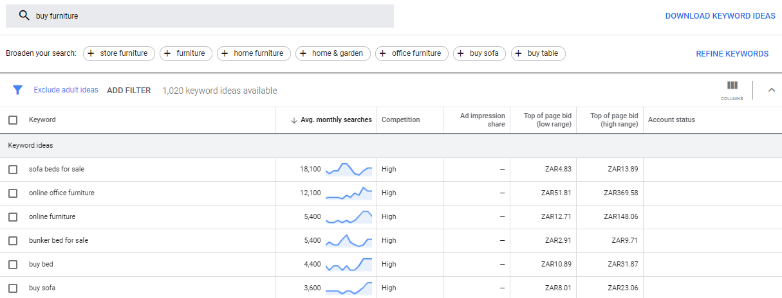The height and width of the screenshot is (298, 782).
Task: Check the 'sofa beds for sale' row
Action: point(13,170)
